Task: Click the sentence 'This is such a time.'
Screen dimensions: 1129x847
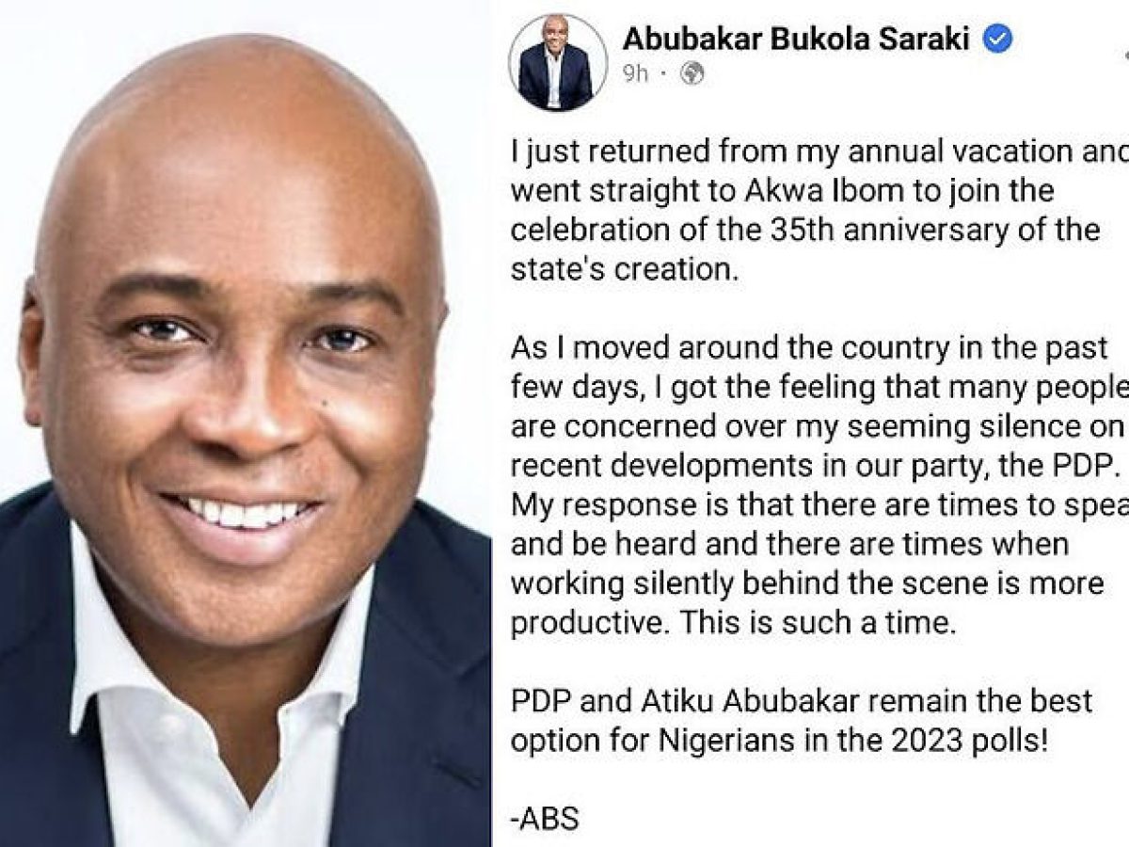Action: pyautogui.click(x=832, y=623)
